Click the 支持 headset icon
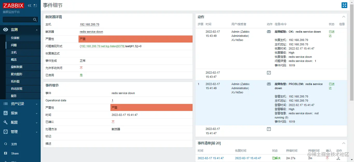The width and height of the screenshot is (354, 162). click(6, 144)
